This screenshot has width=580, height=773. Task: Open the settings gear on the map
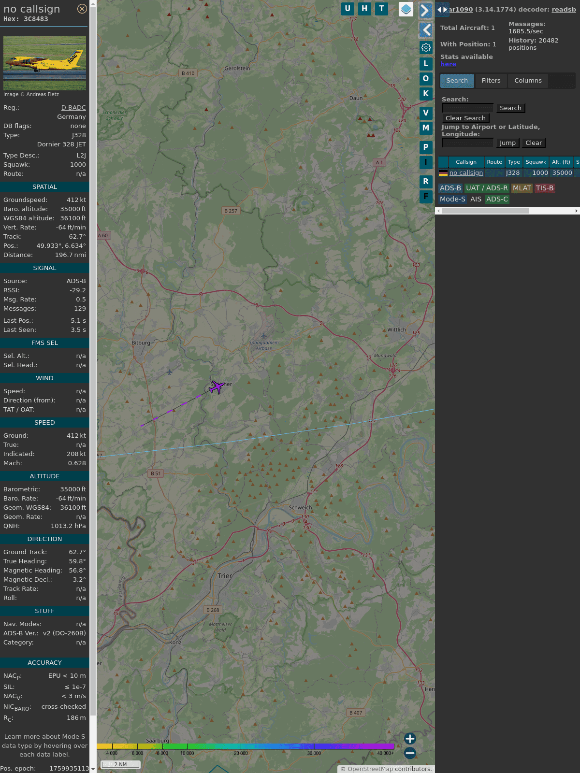click(x=426, y=47)
